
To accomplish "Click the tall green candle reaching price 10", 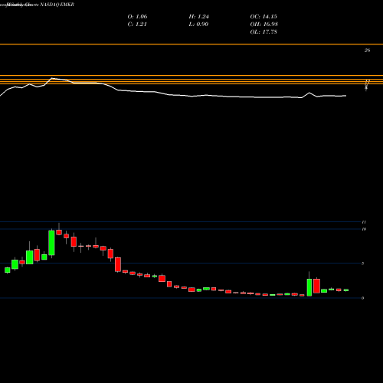I will point(51,243).
